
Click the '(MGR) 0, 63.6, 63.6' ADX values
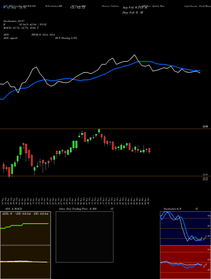pos(43,35)
